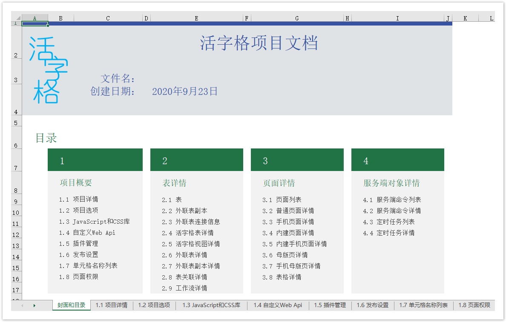Open the 1.3 JavaScript和CSS库 sheet tab

[211, 305]
